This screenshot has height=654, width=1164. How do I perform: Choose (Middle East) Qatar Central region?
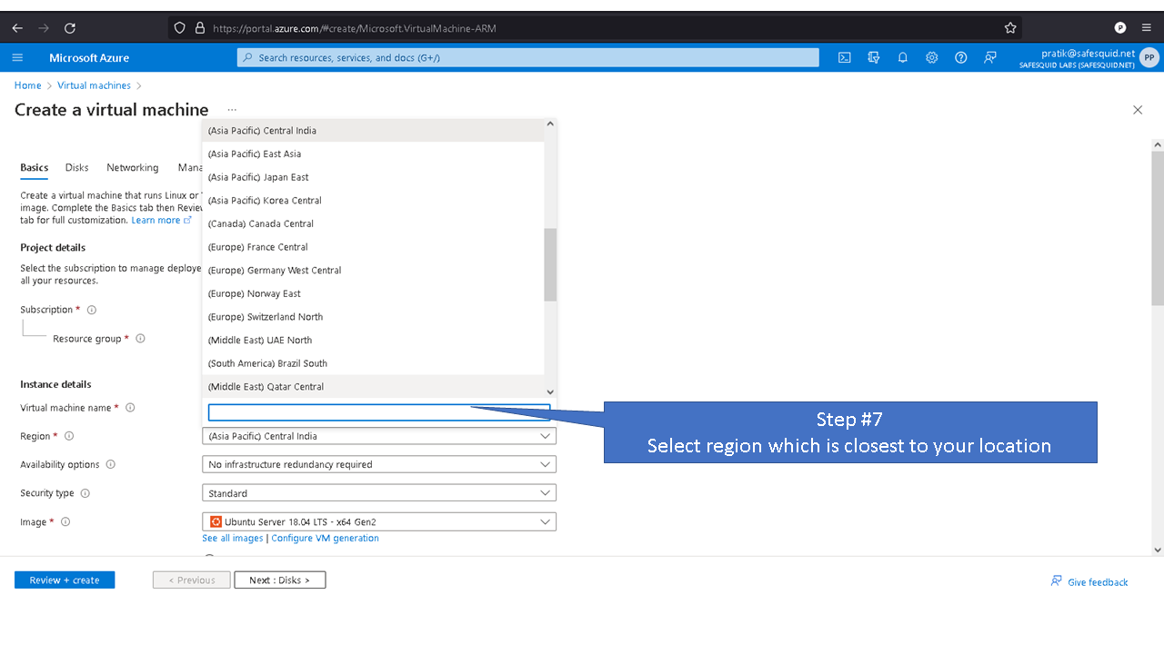373,387
